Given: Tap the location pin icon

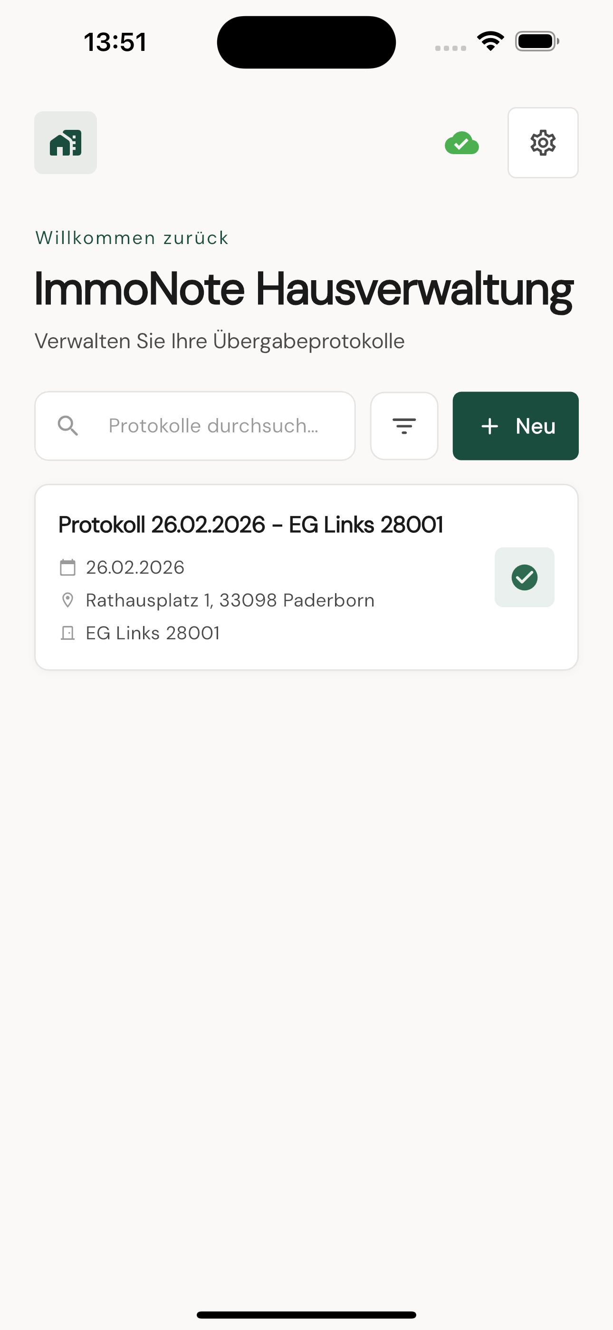Looking at the screenshot, I should pyautogui.click(x=67, y=600).
